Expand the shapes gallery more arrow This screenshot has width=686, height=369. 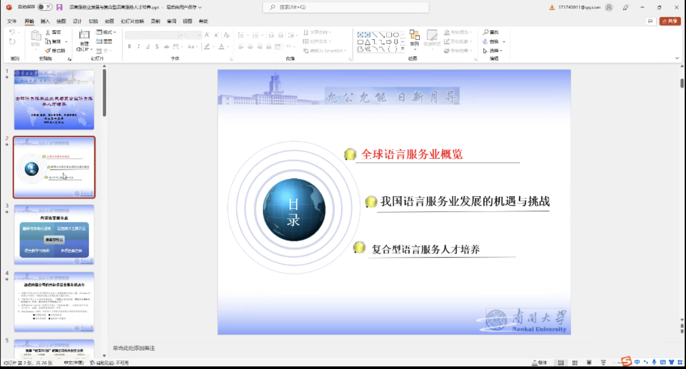pyautogui.click(x=403, y=50)
